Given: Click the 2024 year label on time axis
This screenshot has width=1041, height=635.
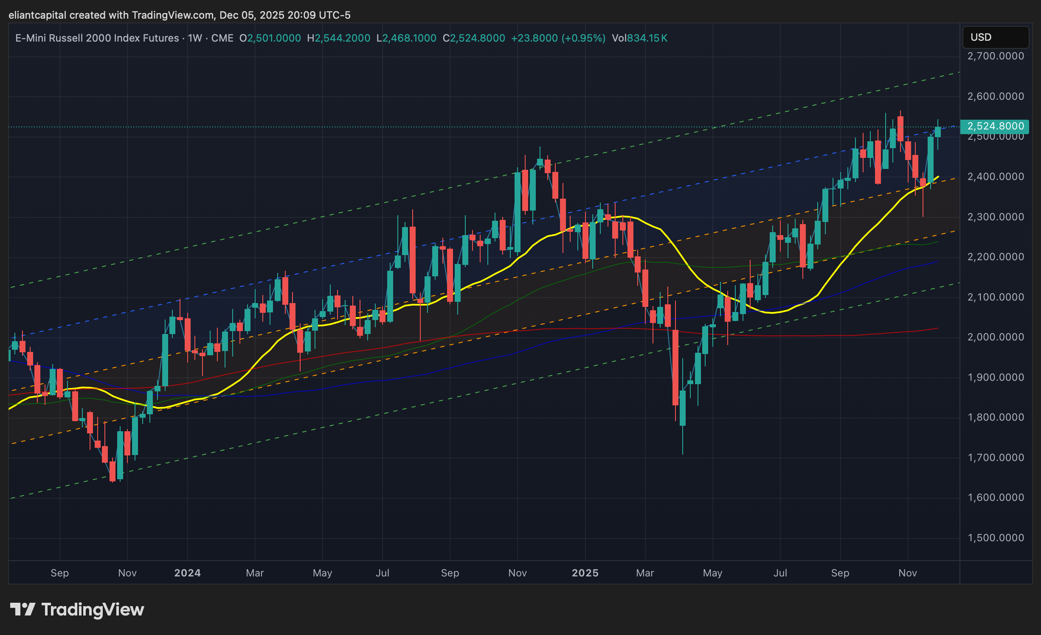Looking at the screenshot, I should (x=187, y=573).
